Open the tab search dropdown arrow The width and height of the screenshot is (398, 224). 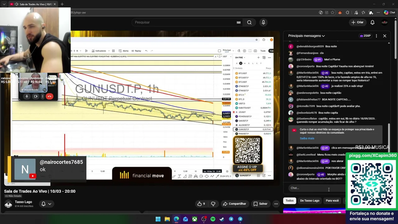pos(4,4)
